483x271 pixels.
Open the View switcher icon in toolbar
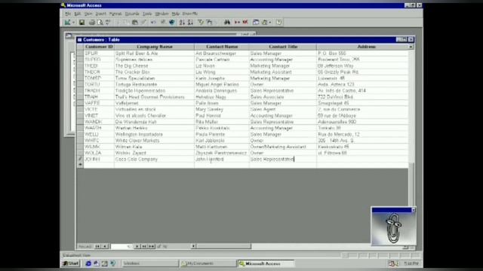tap(67, 23)
